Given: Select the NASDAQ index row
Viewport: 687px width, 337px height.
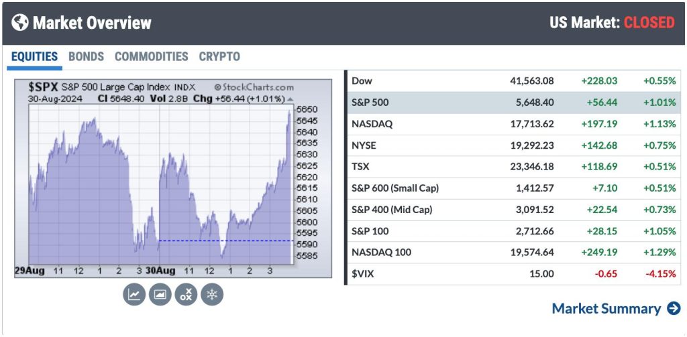Looking at the screenshot, I should coord(513,124).
